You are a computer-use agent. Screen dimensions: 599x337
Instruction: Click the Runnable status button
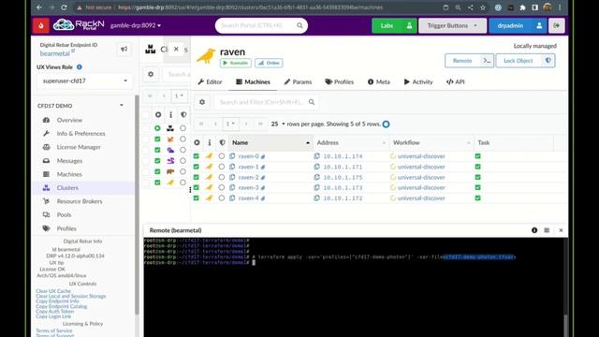click(x=236, y=63)
